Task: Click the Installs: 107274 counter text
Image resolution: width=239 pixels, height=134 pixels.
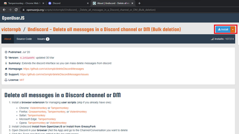Action: point(224,39)
